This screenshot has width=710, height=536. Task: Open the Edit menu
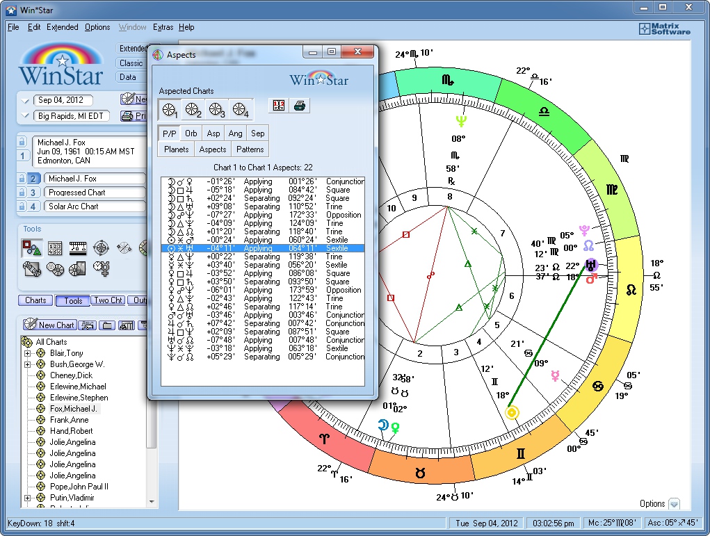(34, 27)
